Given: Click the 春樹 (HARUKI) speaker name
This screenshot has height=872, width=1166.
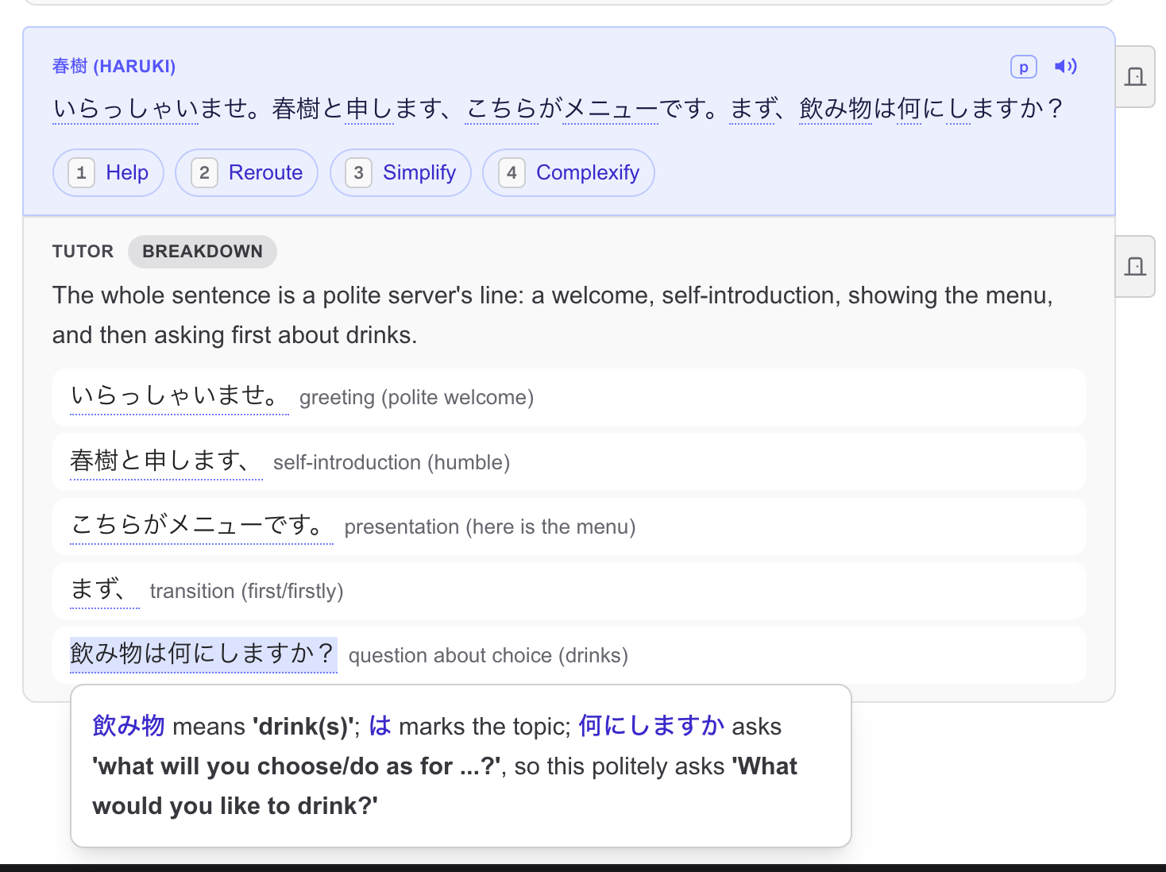Looking at the screenshot, I should click(114, 67).
